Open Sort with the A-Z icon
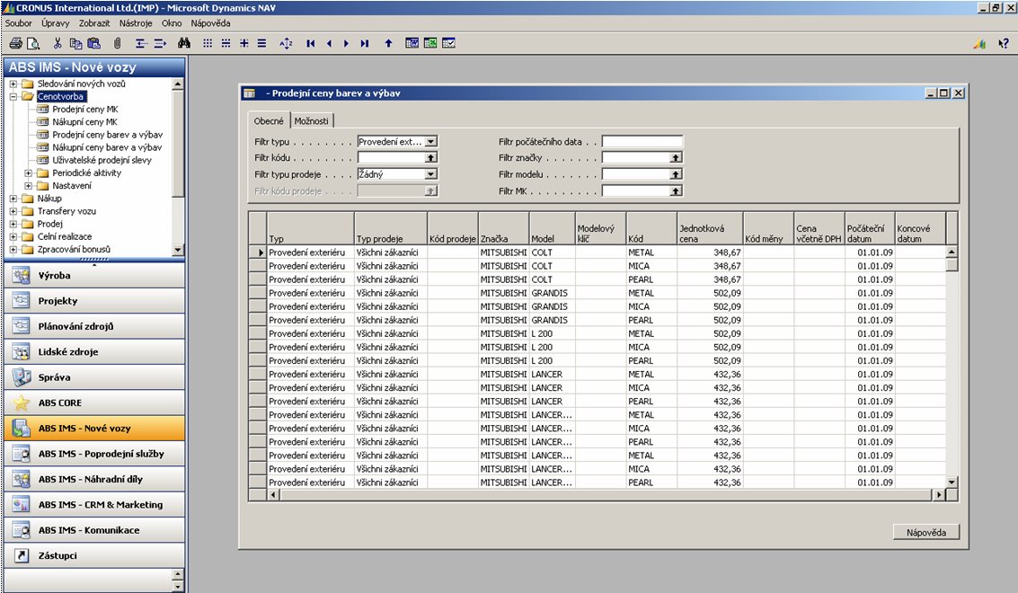The width and height of the screenshot is (1018, 593). (x=286, y=43)
